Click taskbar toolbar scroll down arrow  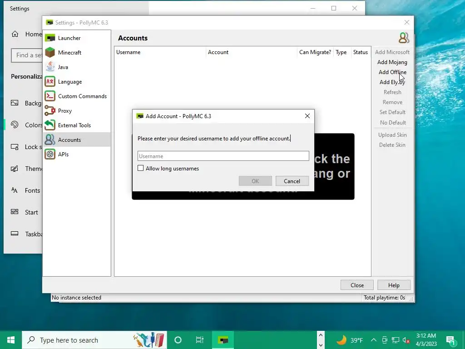[x=321, y=345]
